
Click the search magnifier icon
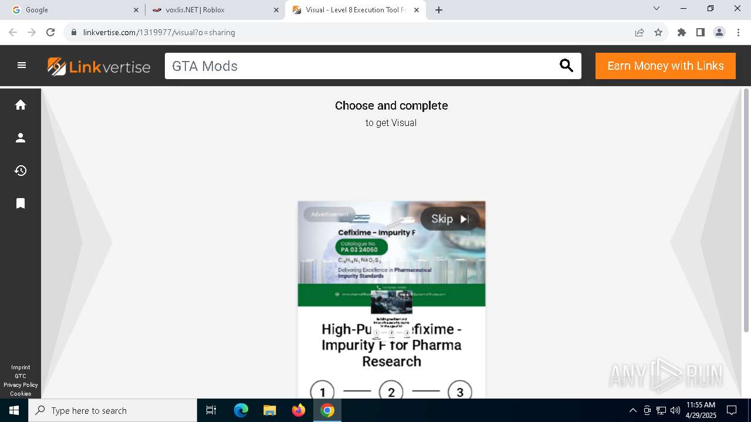coord(566,66)
